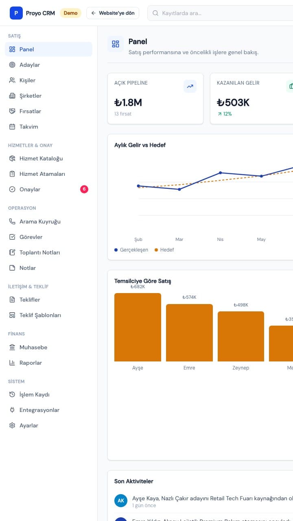Select Teklif Şablonları from the sidebar
The height and width of the screenshot is (521, 293).
pyautogui.click(x=49, y=315)
